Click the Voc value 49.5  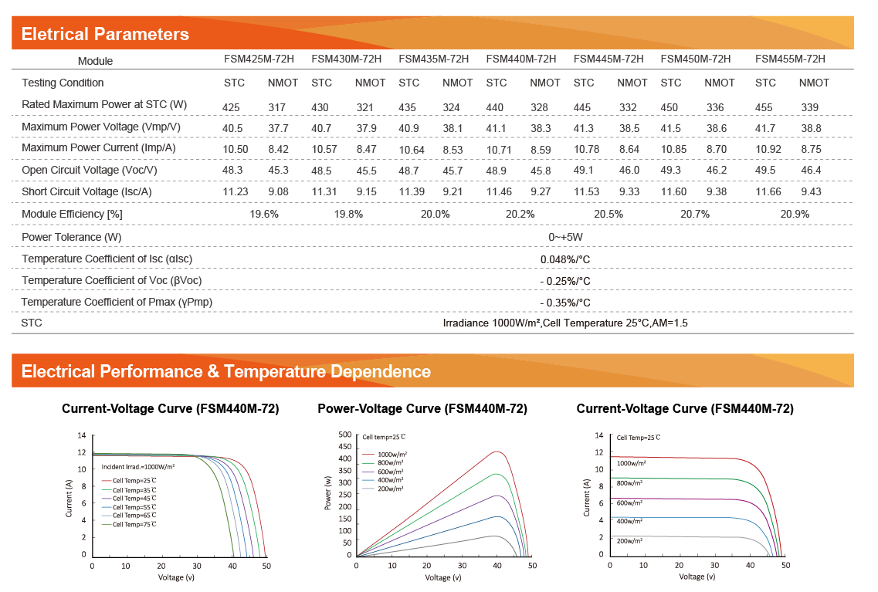(x=765, y=170)
